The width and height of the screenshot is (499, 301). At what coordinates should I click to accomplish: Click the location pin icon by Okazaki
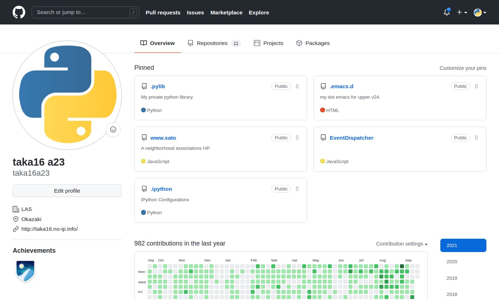click(15, 219)
